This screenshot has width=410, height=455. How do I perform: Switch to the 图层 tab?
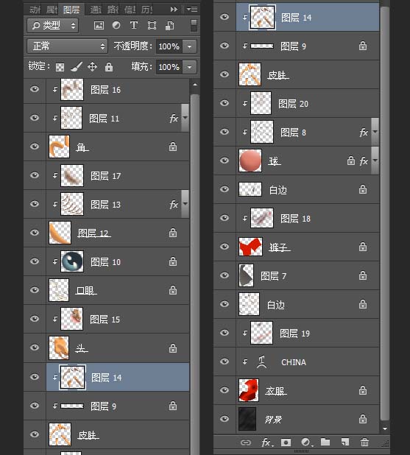click(71, 10)
